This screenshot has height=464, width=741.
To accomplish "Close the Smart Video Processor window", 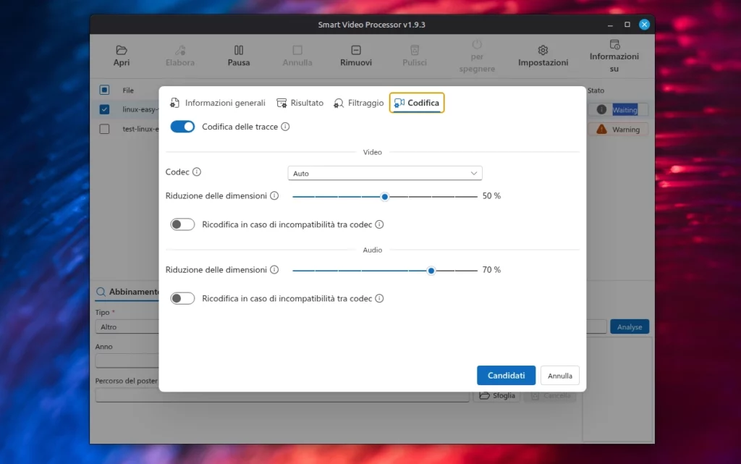I will pyautogui.click(x=644, y=25).
